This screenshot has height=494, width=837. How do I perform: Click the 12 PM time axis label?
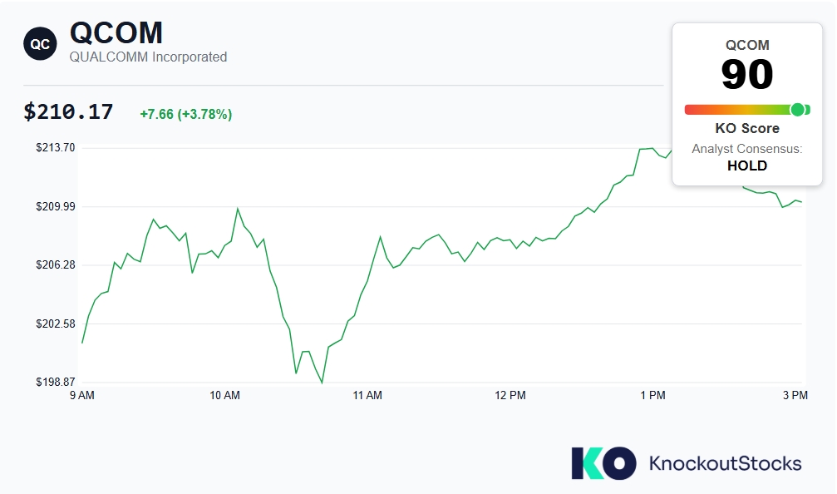[x=510, y=395]
